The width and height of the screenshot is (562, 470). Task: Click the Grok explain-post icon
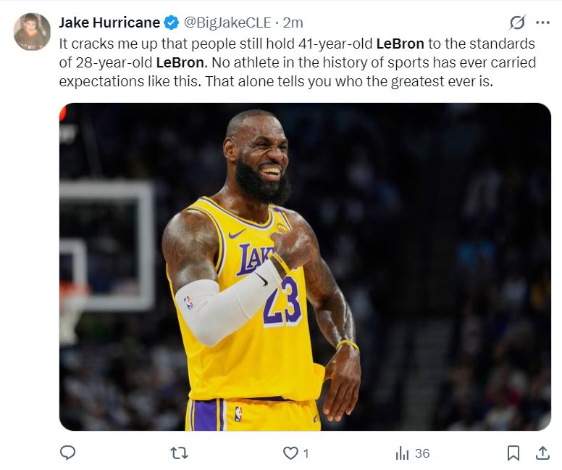pyautogui.click(x=517, y=22)
